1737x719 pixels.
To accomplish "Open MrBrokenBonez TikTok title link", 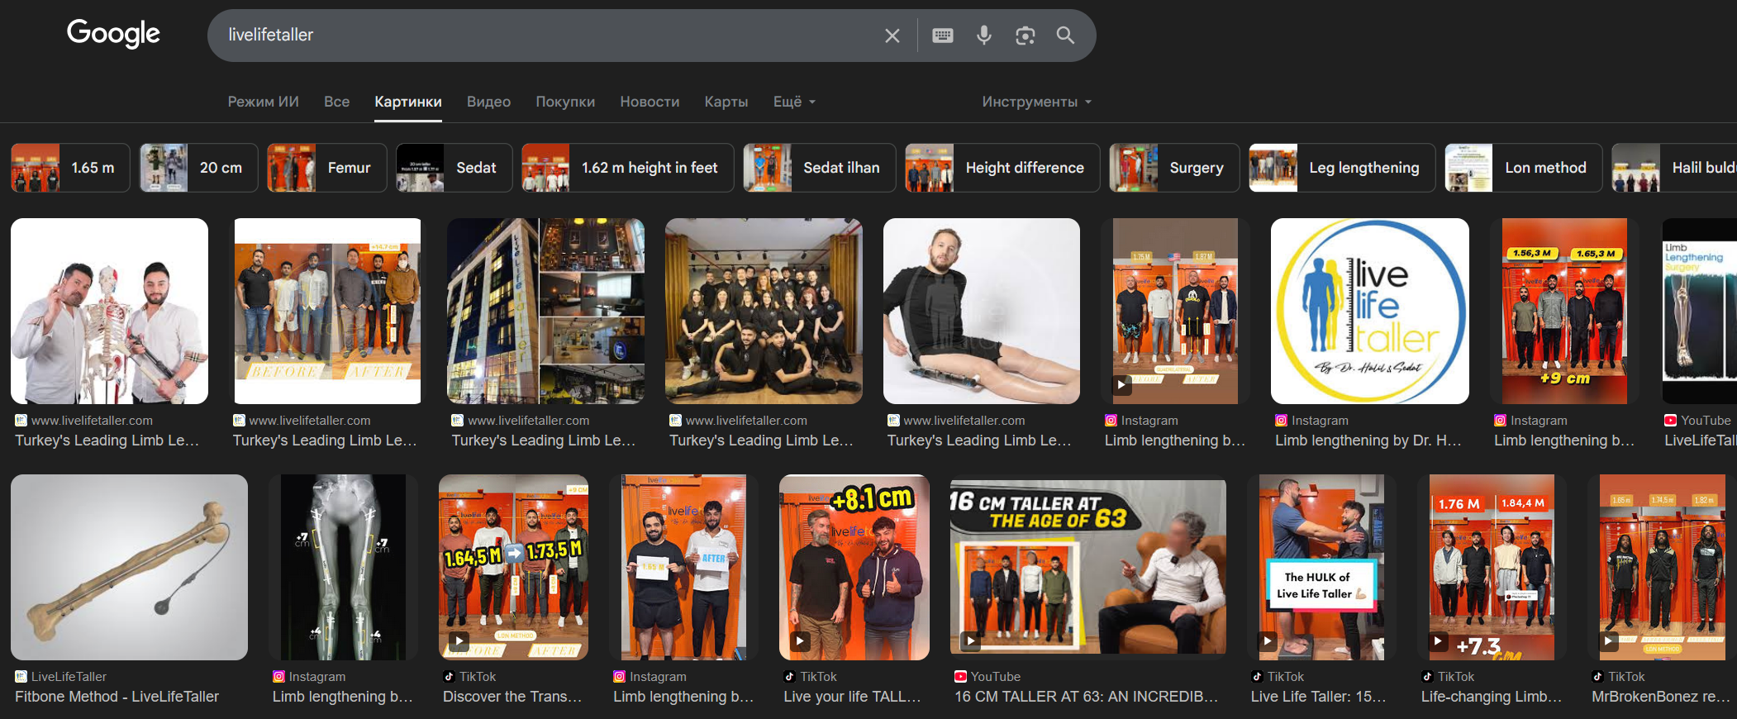I will click(1661, 697).
